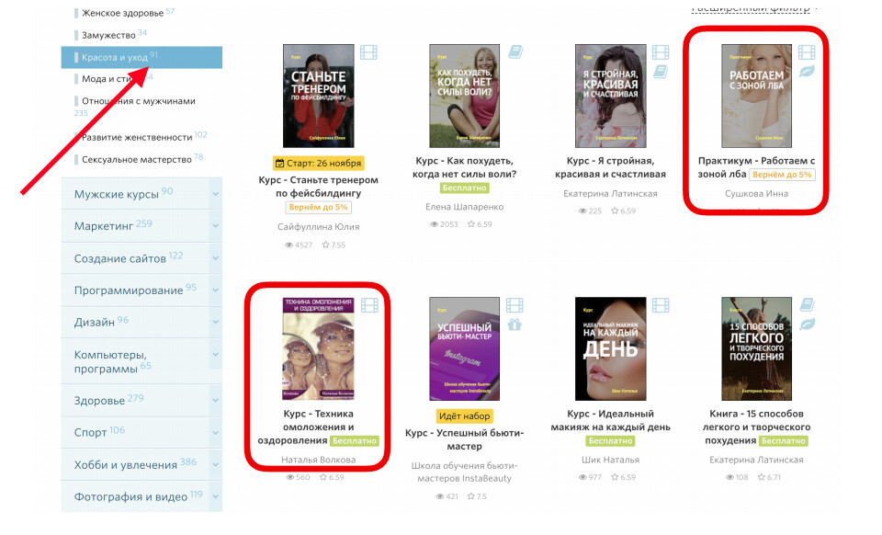The image size is (882, 535).
Task: Expand the Здоровье category chevron
Action: (x=216, y=401)
